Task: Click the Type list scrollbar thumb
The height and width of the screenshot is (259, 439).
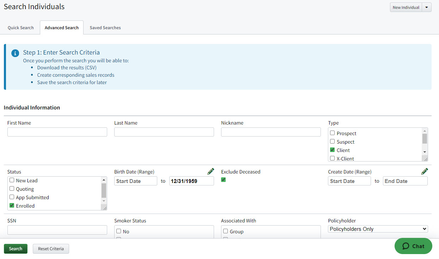Action: [x=425, y=139]
